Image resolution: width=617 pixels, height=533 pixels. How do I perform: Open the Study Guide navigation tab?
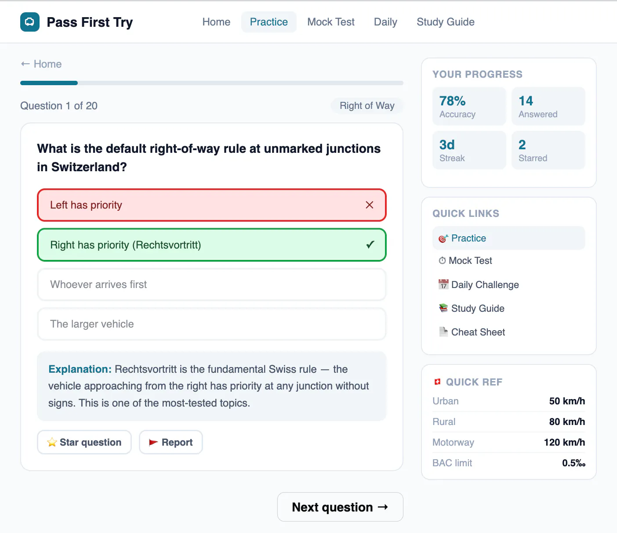pyautogui.click(x=446, y=22)
